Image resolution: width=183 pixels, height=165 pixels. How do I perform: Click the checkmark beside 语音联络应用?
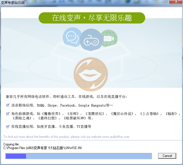pos(8,105)
